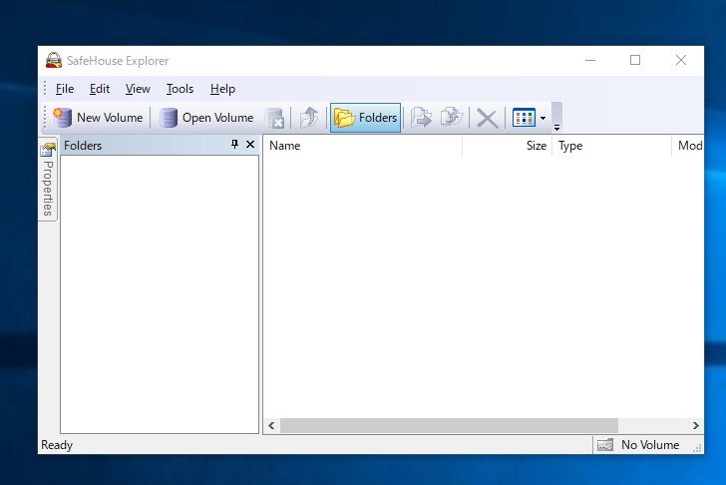
Task: Maximize the SafeHouse Explorer window
Action: (635, 60)
